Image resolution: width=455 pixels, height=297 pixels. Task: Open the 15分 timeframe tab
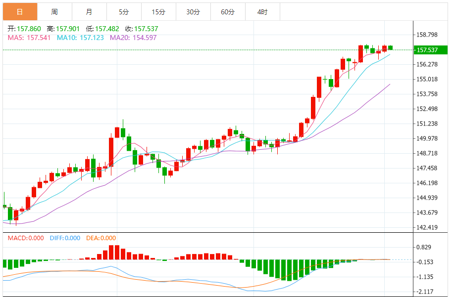(x=158, y=12)
